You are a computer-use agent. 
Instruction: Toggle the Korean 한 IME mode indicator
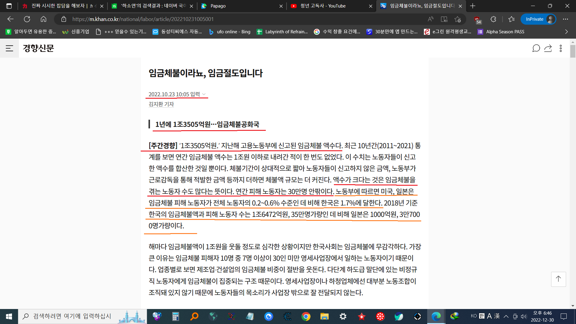(x=482, y=316)
